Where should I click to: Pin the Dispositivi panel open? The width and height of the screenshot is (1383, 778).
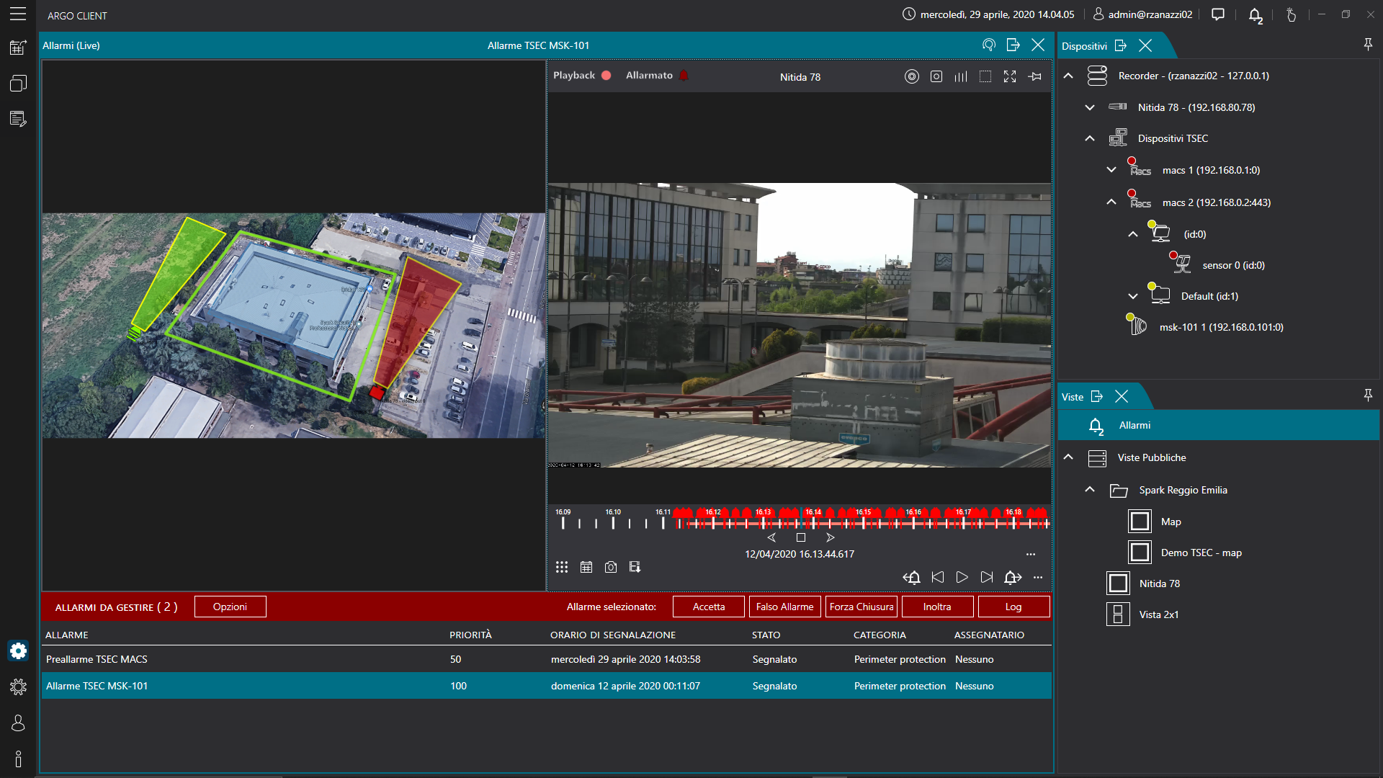pyautogui.click(x=1367, y=43)
